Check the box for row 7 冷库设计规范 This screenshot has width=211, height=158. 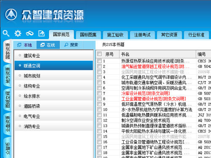coord(99,93)
